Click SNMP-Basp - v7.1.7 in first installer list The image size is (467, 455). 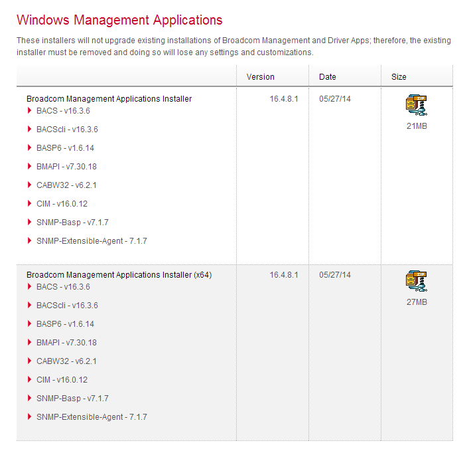coord(72,223)
